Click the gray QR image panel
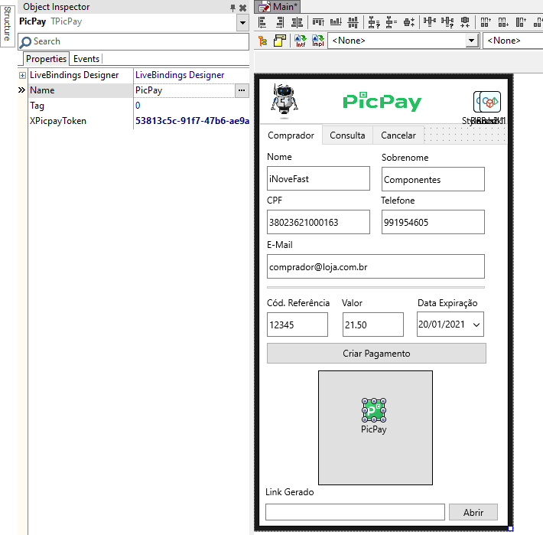Viewport: 543px width, 535px height. pyautogui.click(x=376, y=428)
